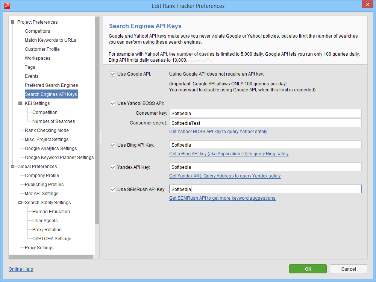376x282 pixels.
Task: Open Number of Searches settings
Action: [53, 121]
